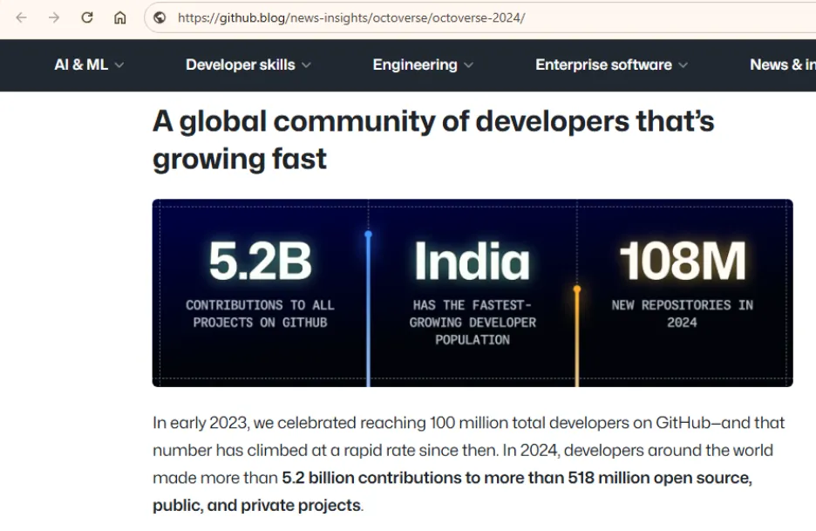Go forward with the browser forward arrow
816x531 pixels.
click(54, 17)
